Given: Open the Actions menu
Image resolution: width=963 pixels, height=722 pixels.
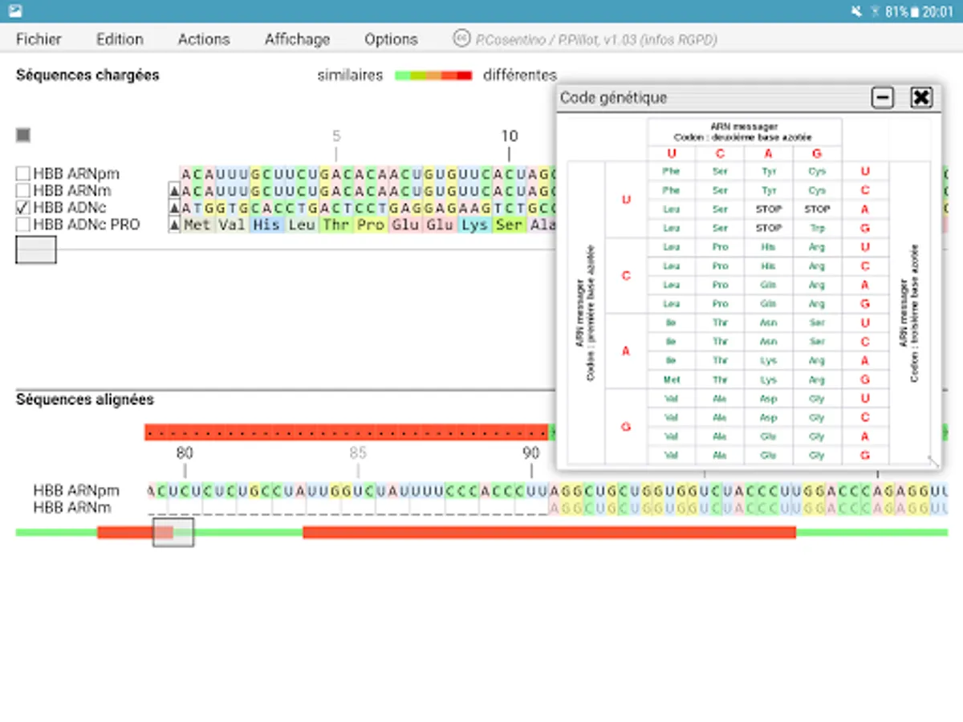Looking at the screenshot, I should tap(204, 39).
